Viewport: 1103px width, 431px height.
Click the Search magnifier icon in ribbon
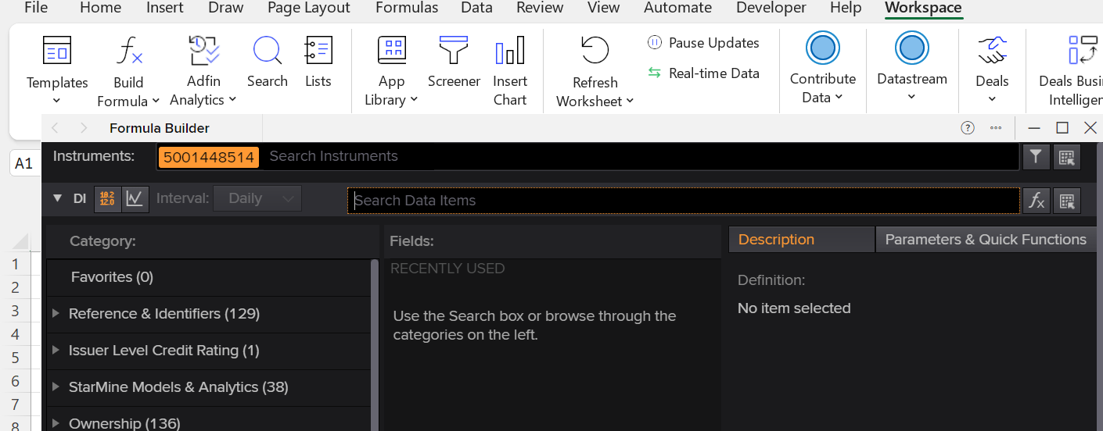268,51
